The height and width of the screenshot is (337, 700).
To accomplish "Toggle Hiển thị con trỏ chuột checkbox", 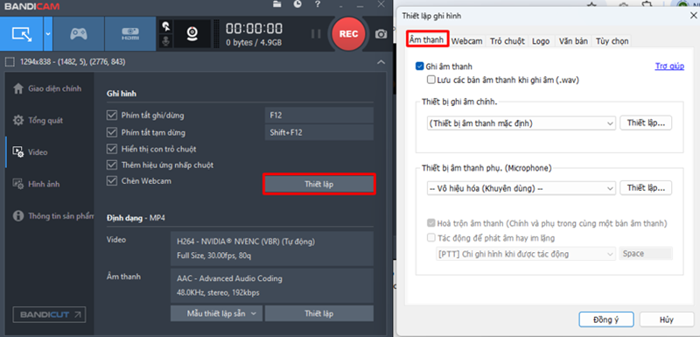I will click(x=112, y=149).
